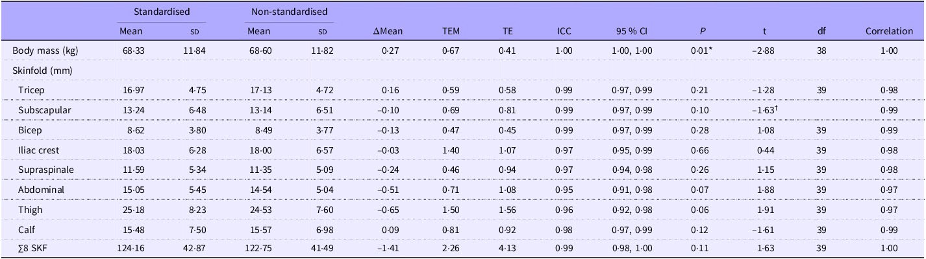Click the df column header
926x259 pixels.
[821, 31]
